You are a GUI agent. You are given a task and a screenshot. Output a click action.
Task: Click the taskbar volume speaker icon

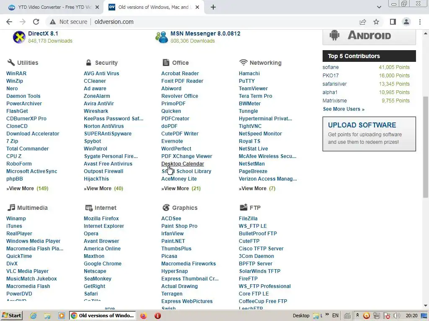[x=396, y=316]
